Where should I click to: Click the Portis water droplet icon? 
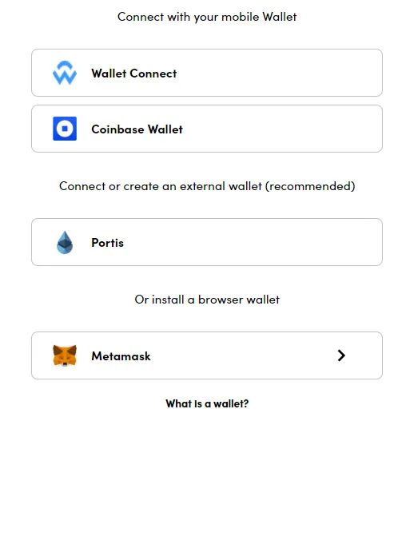pyautogui.click(x=65, y=242)
